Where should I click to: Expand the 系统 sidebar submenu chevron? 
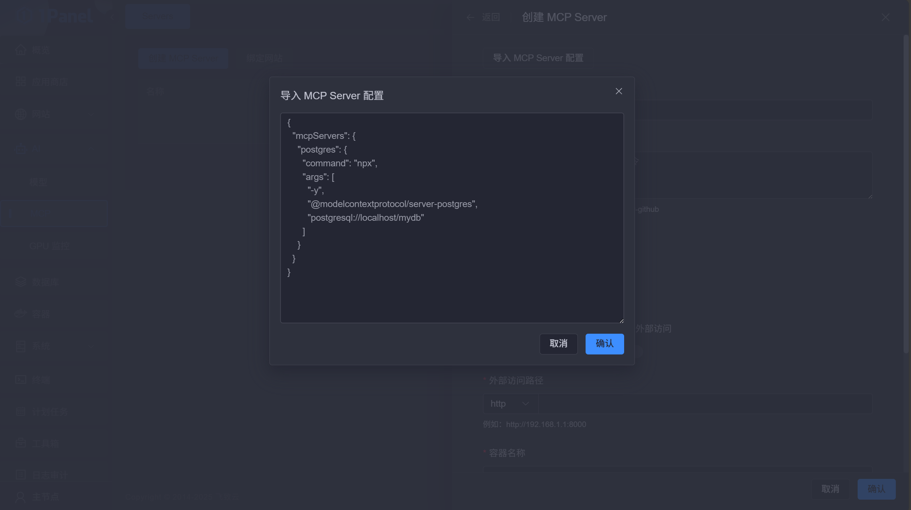pyautogui.click(x=91, y=346)
